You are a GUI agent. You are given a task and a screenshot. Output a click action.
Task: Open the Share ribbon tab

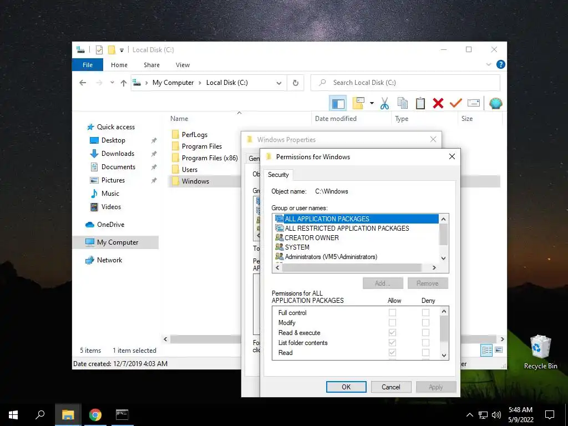151,65
